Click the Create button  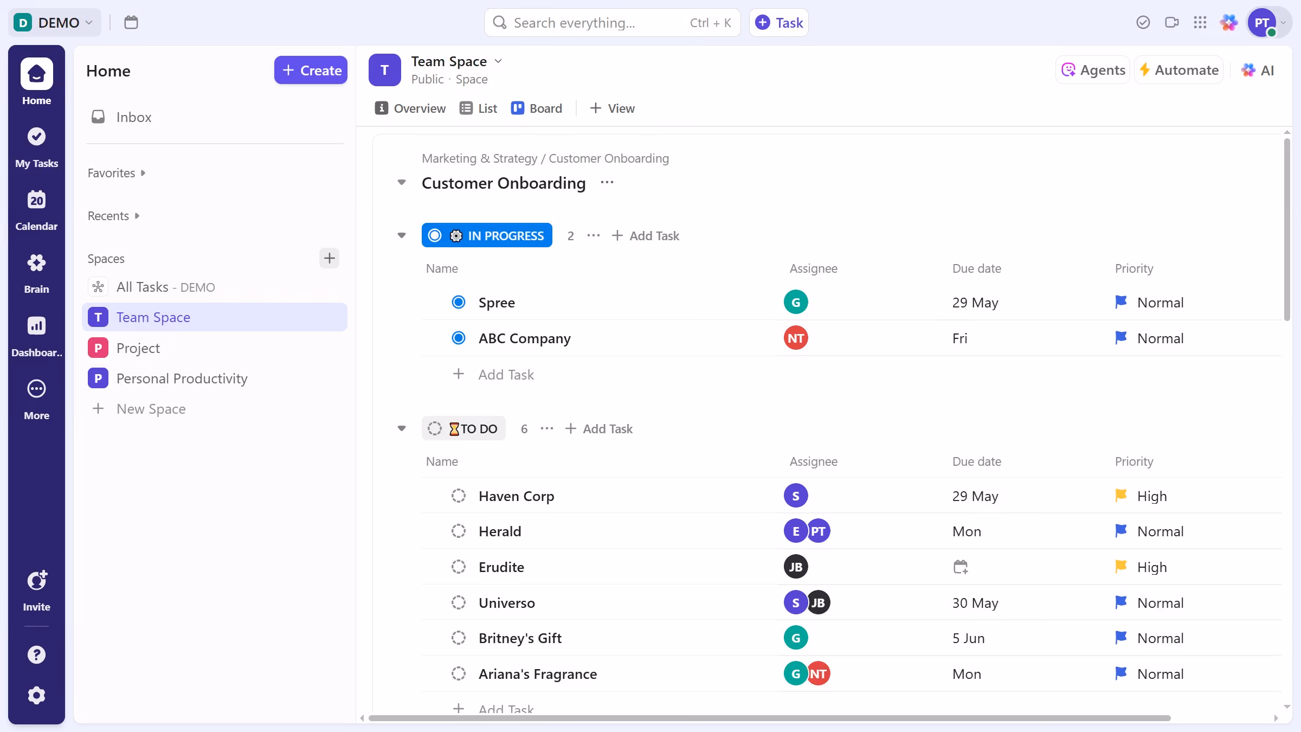point(311,70)
